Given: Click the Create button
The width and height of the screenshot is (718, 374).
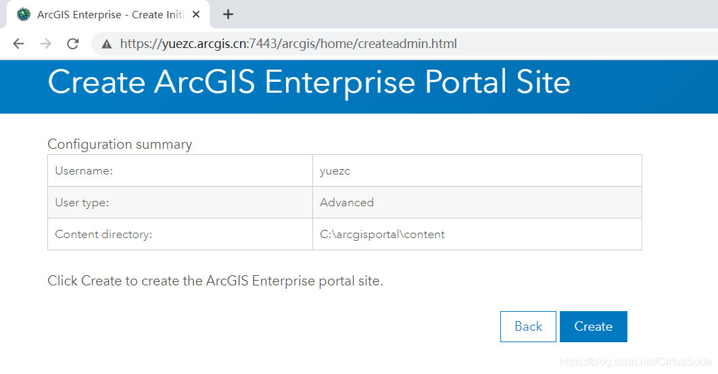Looking at the screenshot, I should tap(594, 327).
